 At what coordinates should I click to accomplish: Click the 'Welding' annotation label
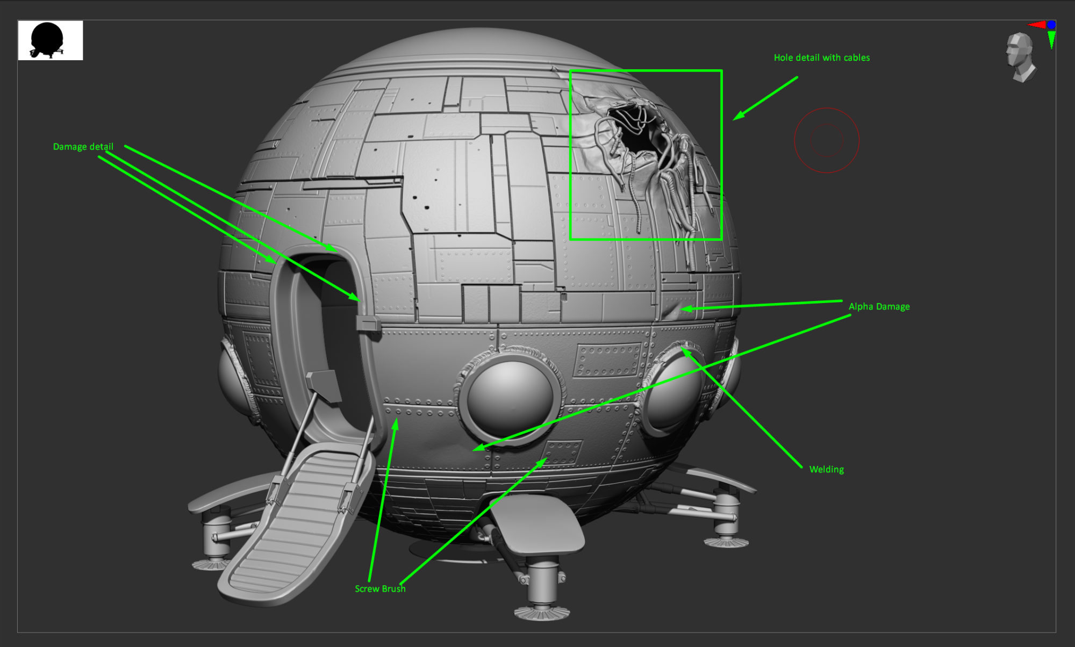[826, 469]
